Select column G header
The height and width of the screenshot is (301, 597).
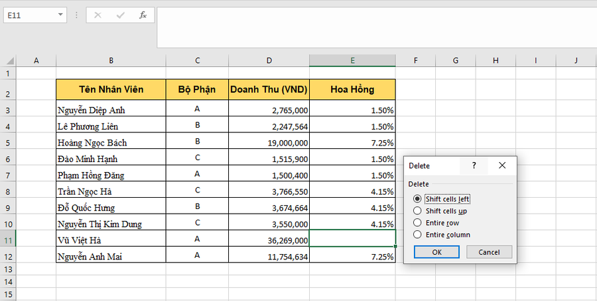tap(456, 60)
